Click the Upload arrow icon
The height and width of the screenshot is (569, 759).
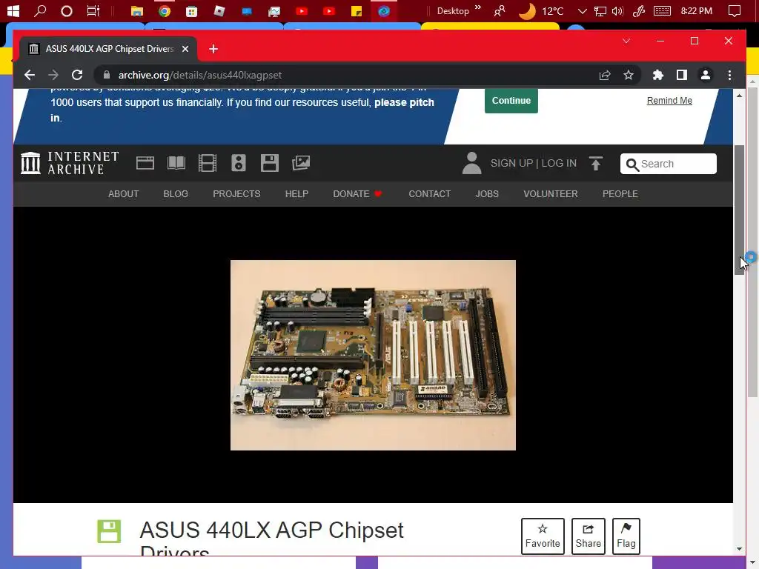tap(596, 164)
